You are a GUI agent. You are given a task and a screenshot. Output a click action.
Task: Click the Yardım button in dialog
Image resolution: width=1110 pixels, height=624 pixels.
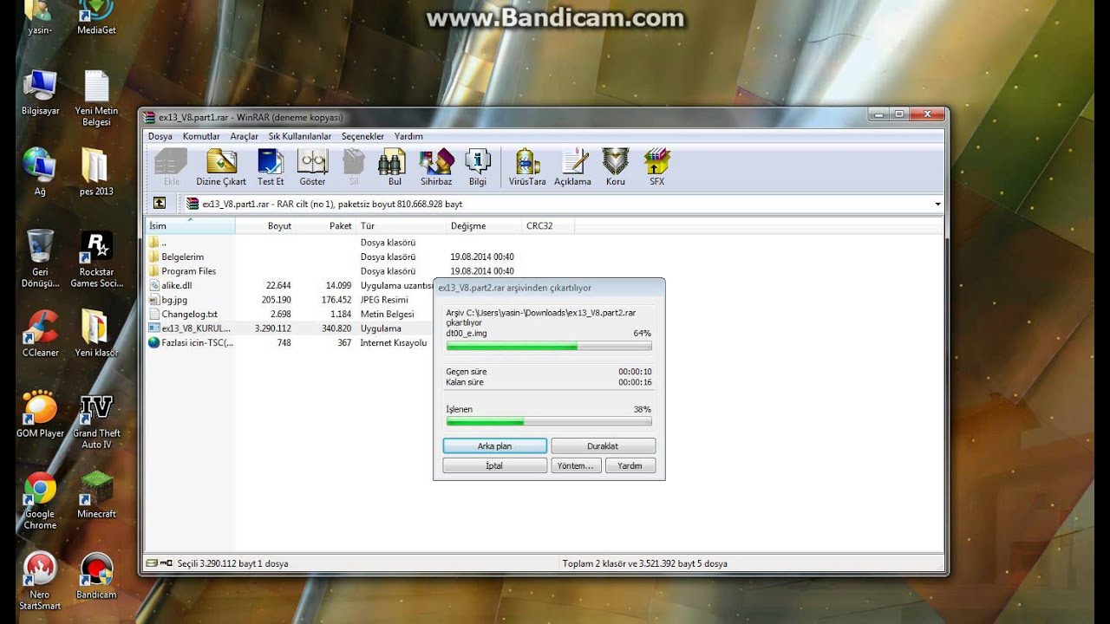click(630, 465)
